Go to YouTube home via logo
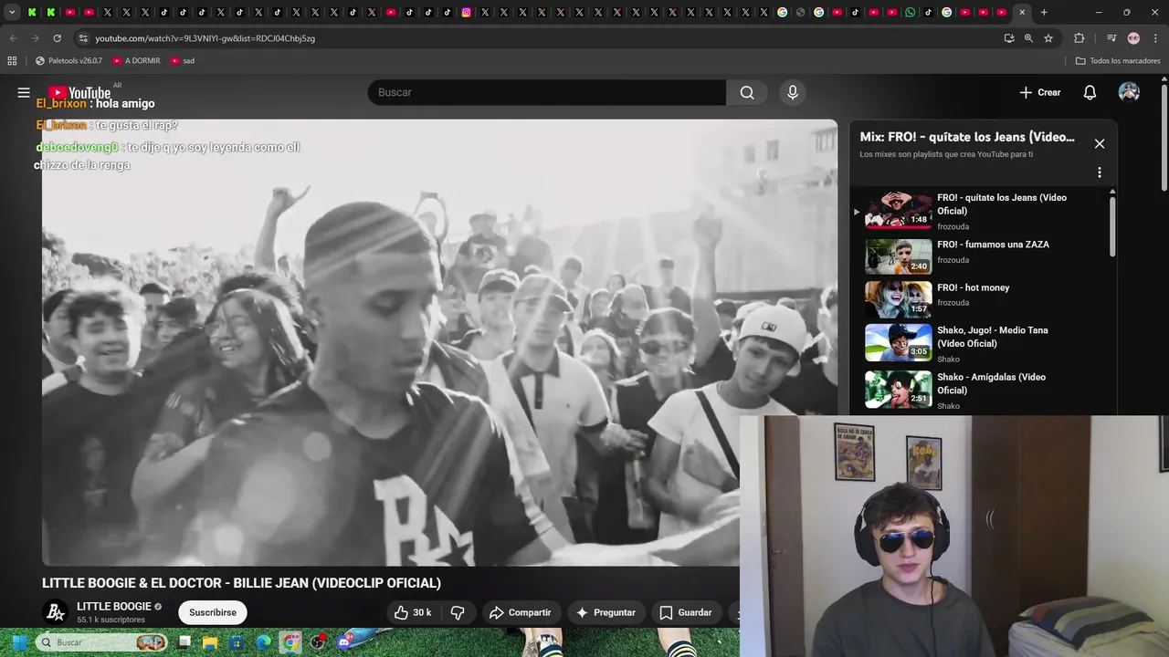The image size is (1169, 657). (x=79, y=92)
